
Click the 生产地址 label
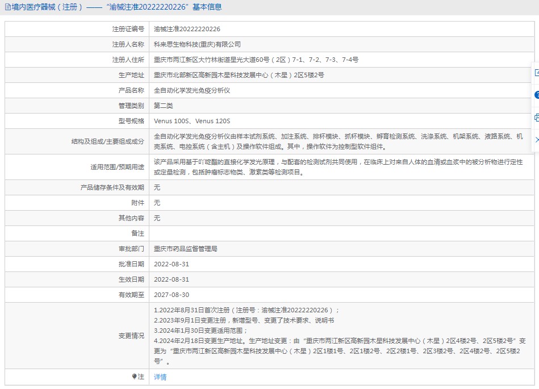click(x=131, y=75)
